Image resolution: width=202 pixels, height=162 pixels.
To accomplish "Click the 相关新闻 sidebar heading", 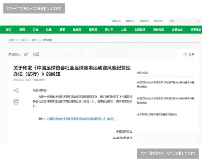I will pyautogui.click(x=142, y=73).
